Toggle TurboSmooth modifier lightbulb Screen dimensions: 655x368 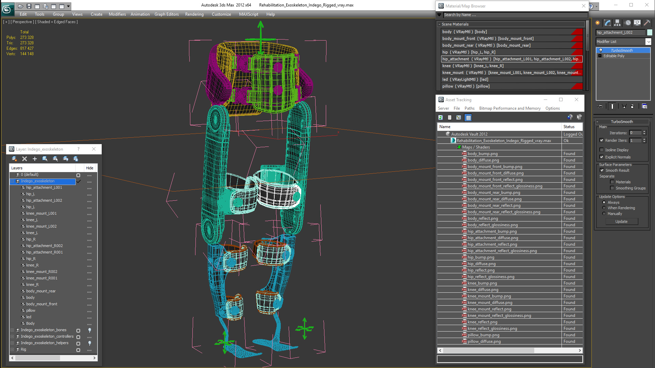(601, 50)
